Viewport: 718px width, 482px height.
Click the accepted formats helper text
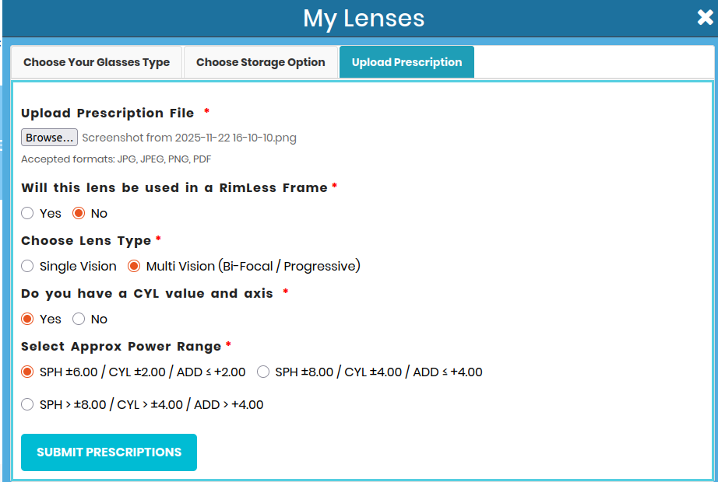[x=115, y=159]
